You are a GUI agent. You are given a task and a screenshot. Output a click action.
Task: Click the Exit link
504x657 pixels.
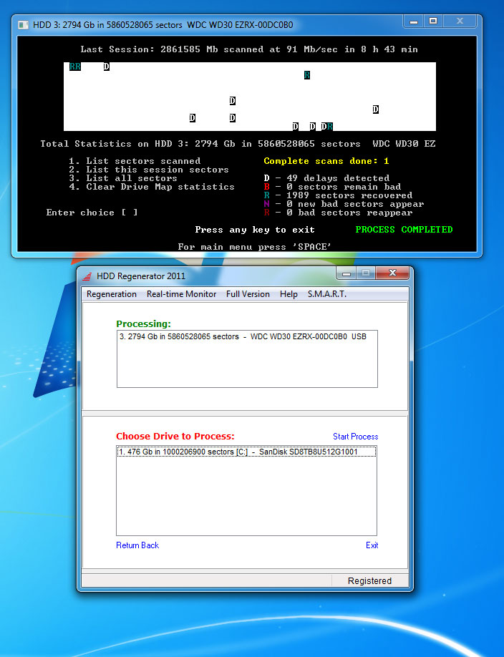tap(372, 545)
